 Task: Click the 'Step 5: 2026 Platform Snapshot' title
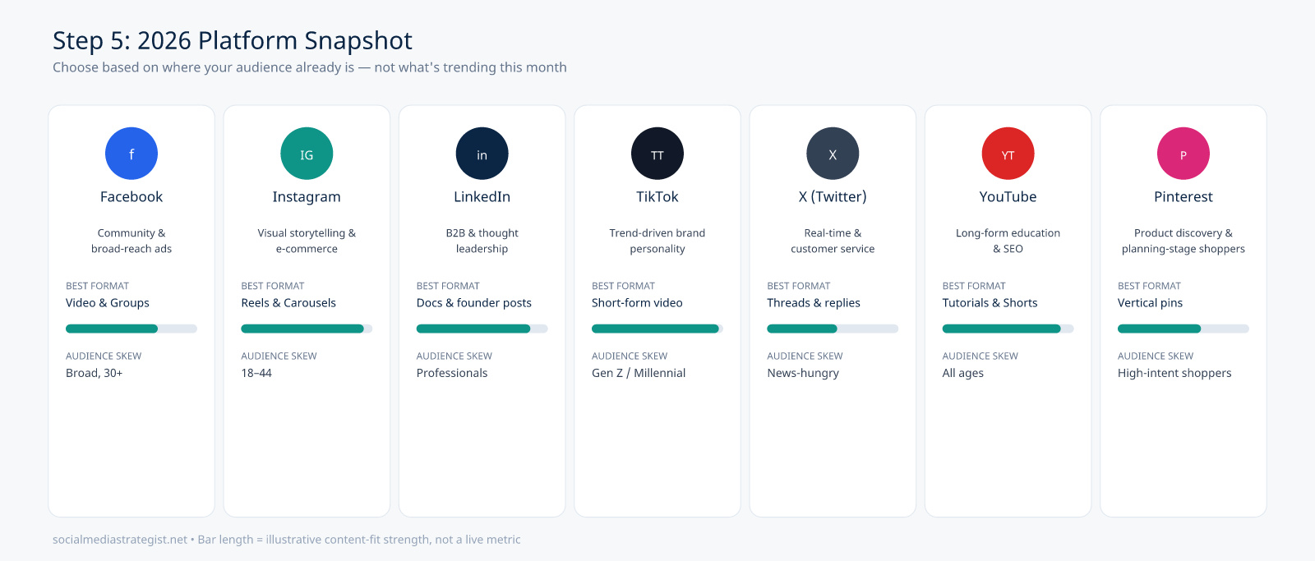[233, 40]
